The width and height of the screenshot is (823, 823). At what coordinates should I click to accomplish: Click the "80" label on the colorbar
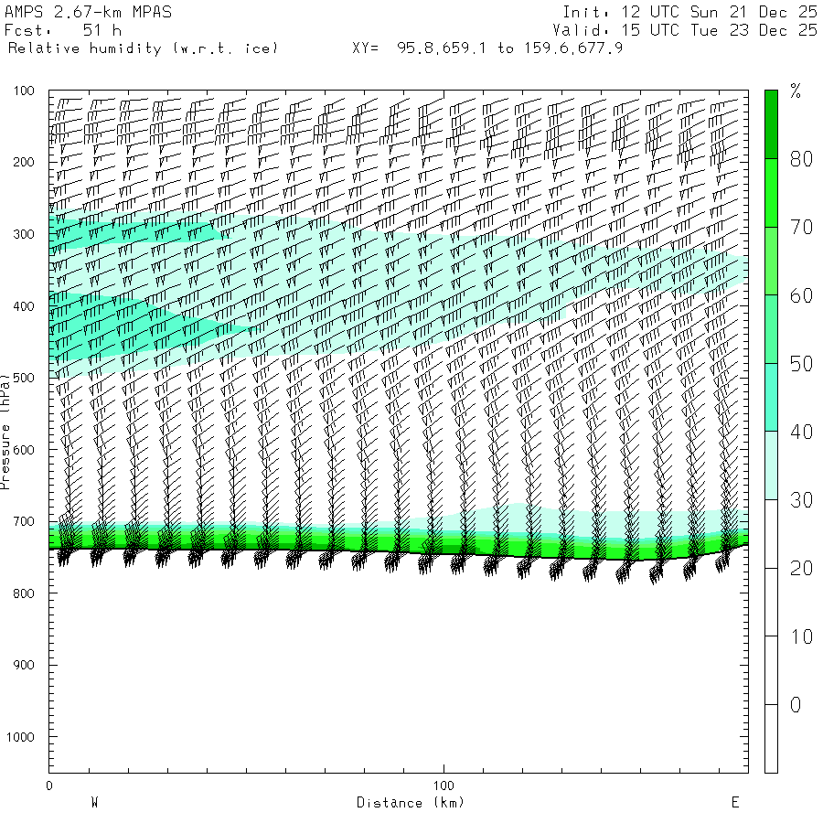(x=801, y=160)
